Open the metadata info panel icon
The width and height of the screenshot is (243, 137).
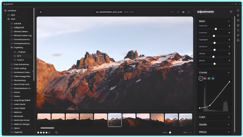point(238,10)
